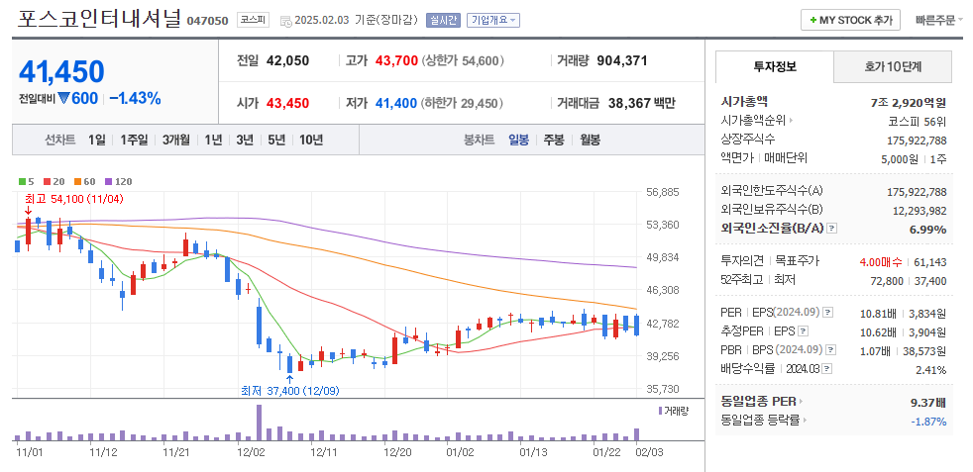Click the plus icon in MY STOCK 추가
The width and height of the screenshot is (973, 472).
812,20
